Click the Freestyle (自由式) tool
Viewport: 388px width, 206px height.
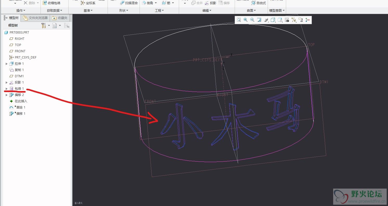(x=258, y=3)
